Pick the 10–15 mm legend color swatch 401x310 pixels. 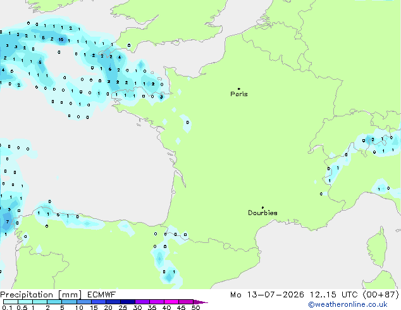click(x=84, y=302)
